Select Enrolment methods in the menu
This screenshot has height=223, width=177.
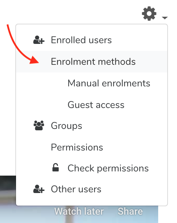(93, 62)
